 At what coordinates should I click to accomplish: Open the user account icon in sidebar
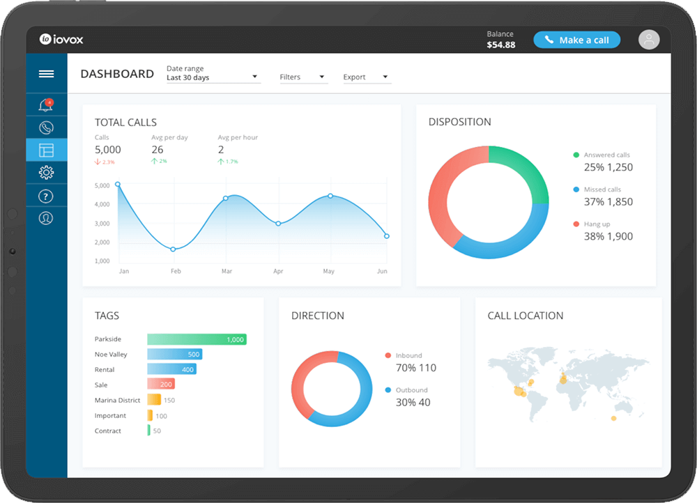46,218
